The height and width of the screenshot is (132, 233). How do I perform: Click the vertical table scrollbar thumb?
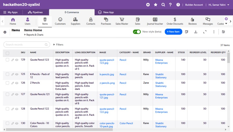pos(229,58)
